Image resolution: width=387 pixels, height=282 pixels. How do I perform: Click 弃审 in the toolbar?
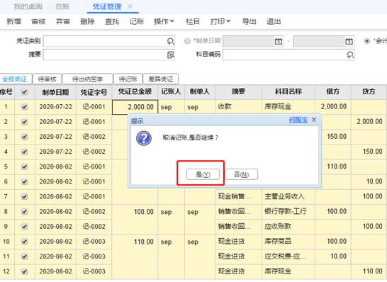tap(63, 21)
